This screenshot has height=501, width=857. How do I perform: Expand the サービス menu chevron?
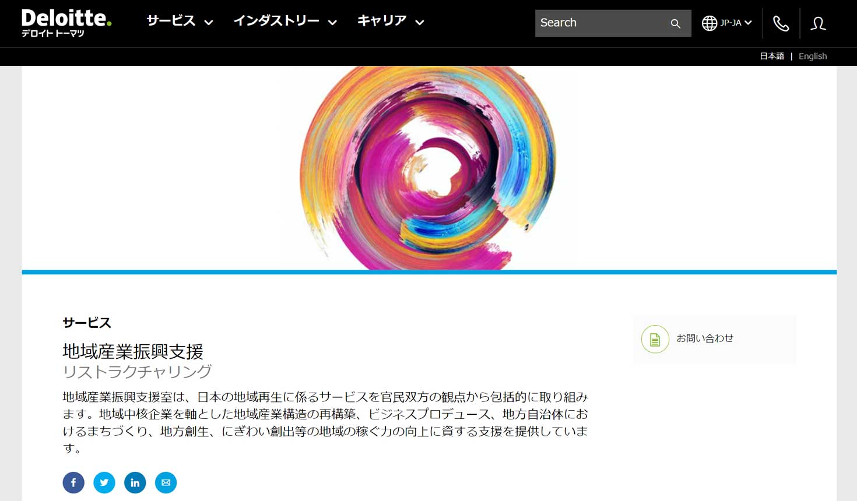209,23
